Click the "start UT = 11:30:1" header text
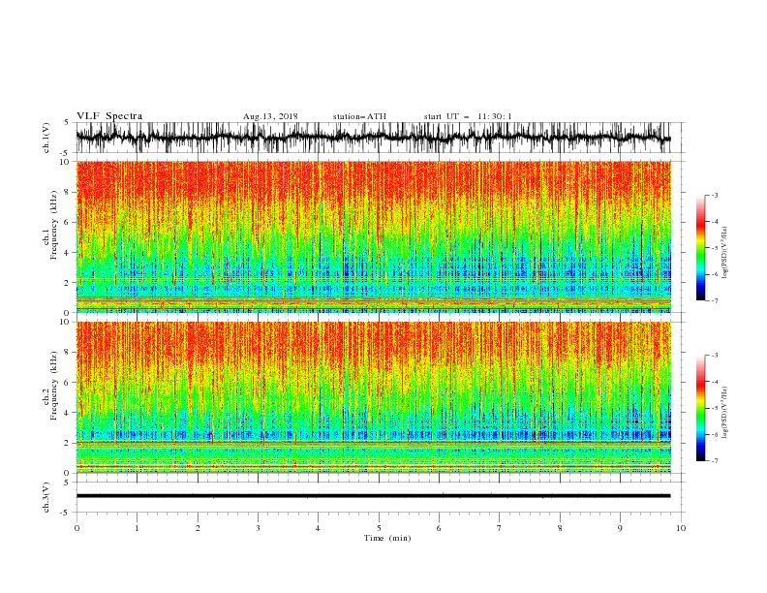 (x=468, y=116)
